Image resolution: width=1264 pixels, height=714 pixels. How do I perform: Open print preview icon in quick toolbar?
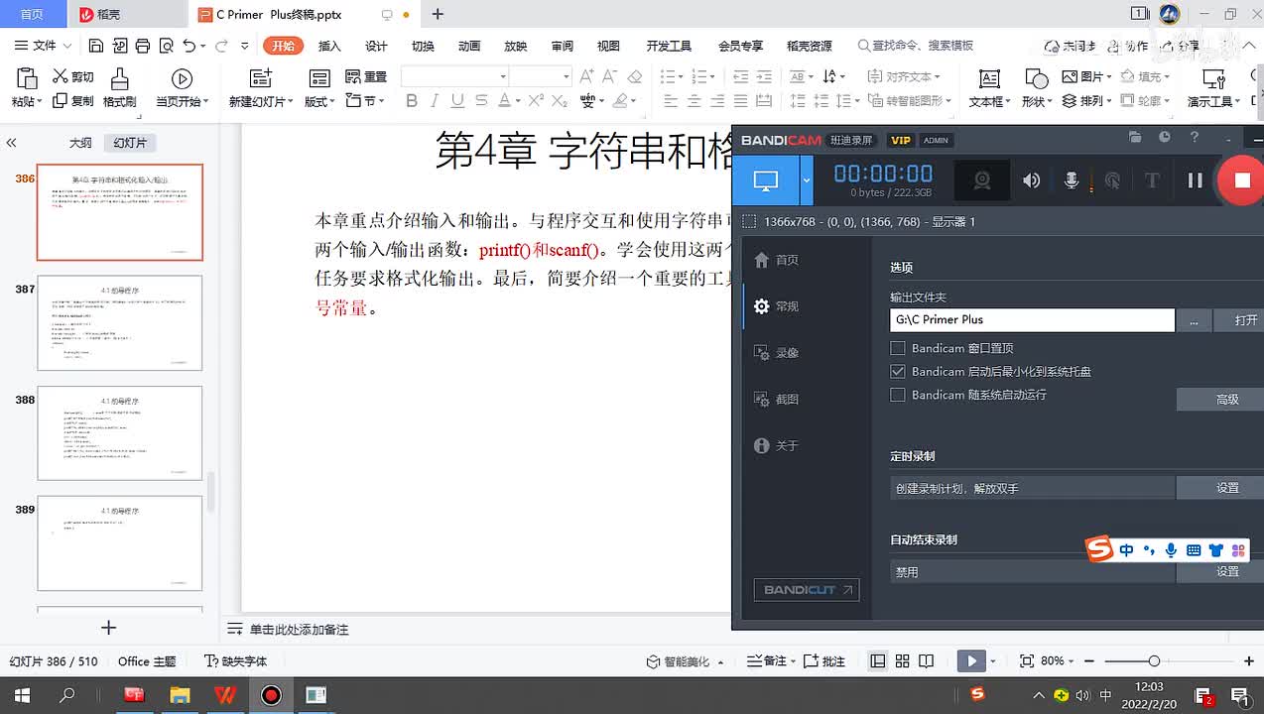click(165, 46)
